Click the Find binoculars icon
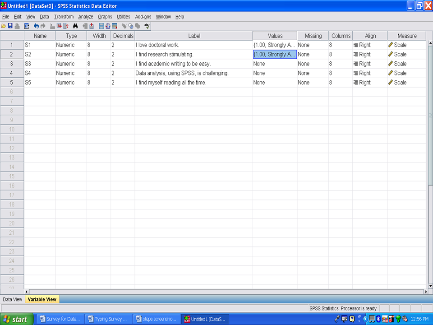 (75, 26)
